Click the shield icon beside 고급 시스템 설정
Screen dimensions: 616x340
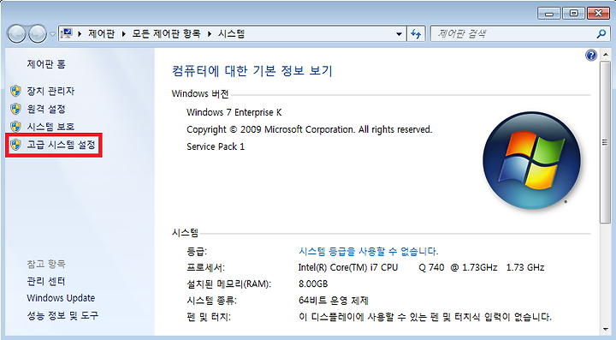tap(15, 145)
